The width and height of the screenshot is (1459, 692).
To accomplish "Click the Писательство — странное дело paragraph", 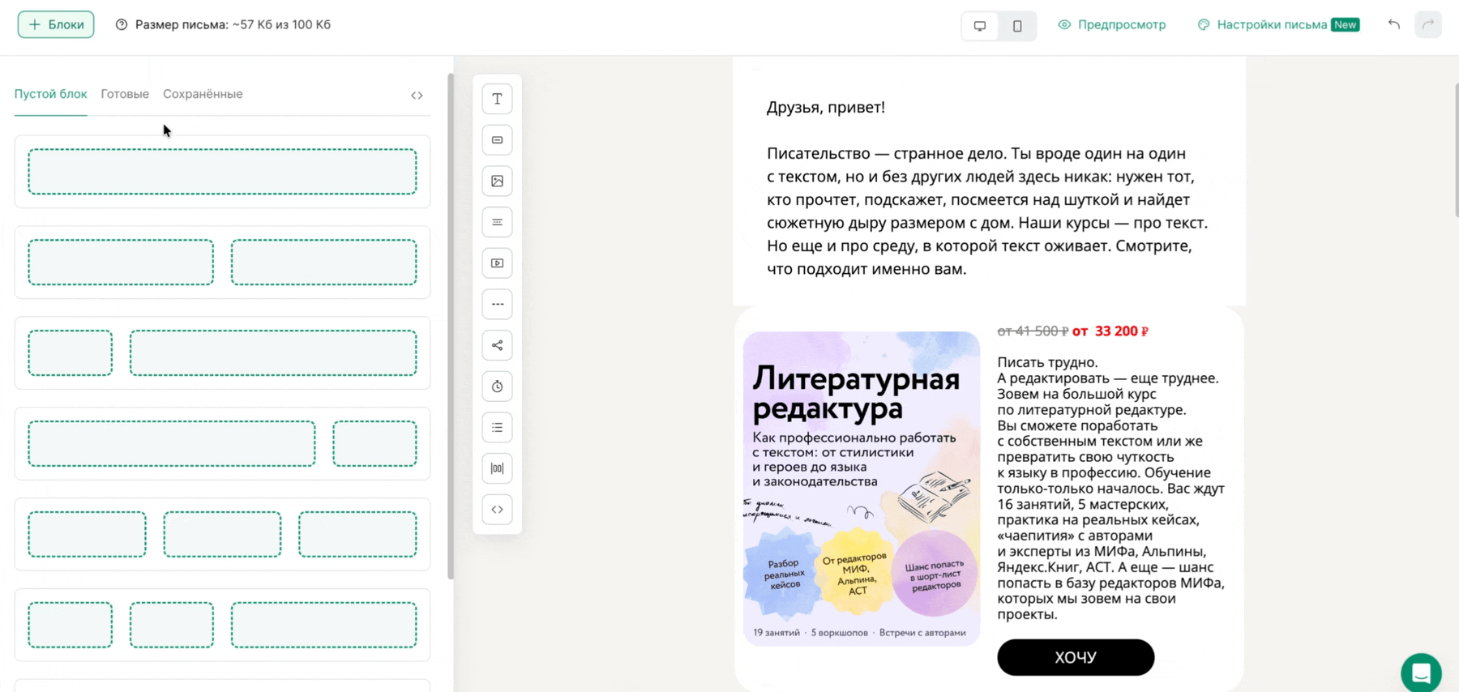I will tap(987, 211).
